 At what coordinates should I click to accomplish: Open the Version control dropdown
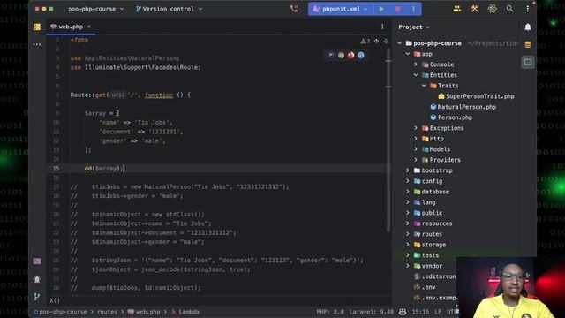pyautogui.click(x=169, y=9)
